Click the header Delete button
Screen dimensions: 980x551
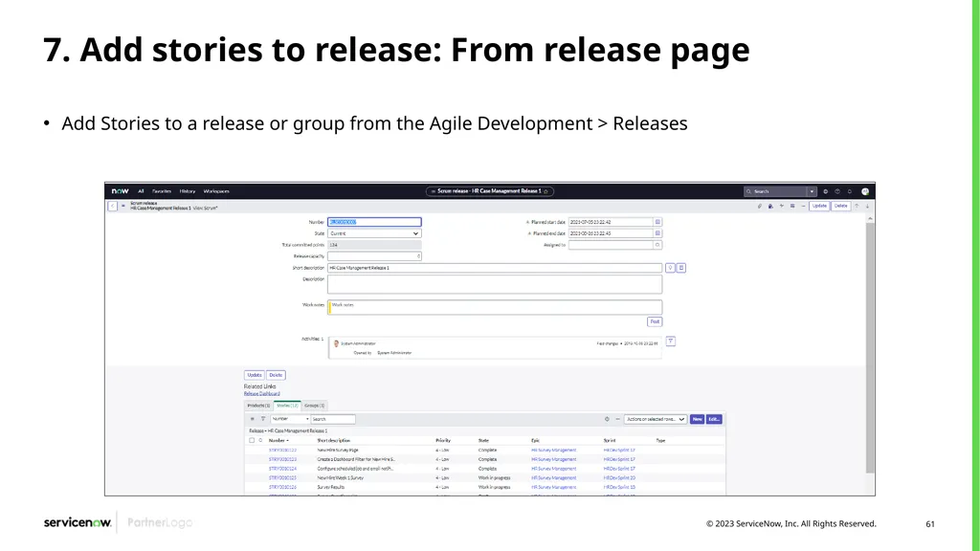coord(840,207)
